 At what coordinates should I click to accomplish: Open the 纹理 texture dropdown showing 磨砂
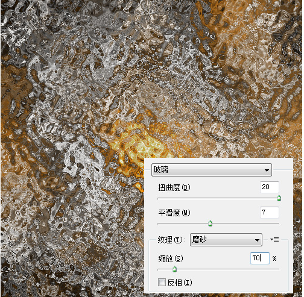[226, 240]
